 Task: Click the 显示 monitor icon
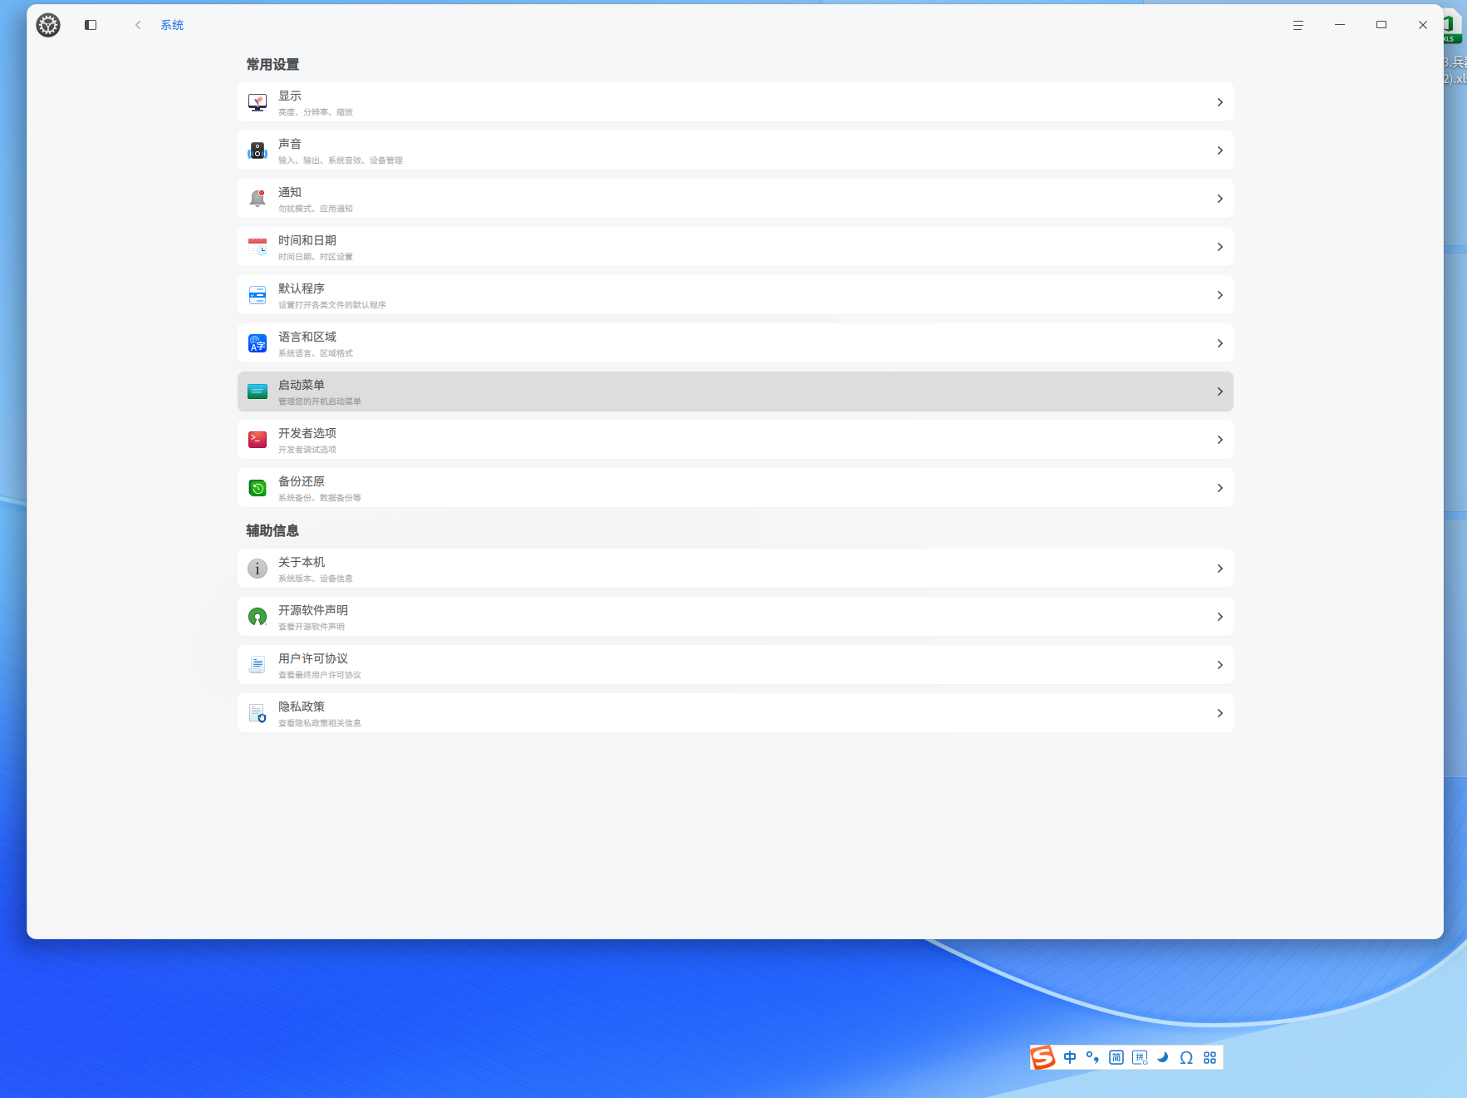258,102
